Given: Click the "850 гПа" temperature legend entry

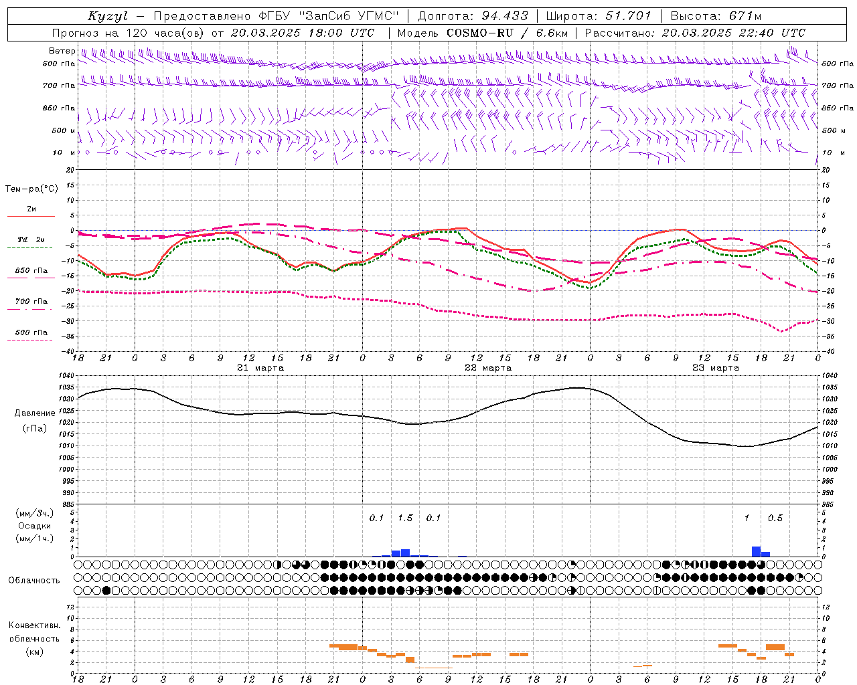Looking at the screenshot, I should pyautogui.click(x=31, y=271).
